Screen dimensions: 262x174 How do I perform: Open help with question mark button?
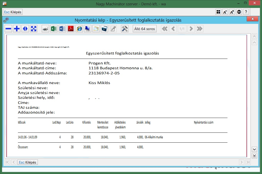[x=246, y=12]
